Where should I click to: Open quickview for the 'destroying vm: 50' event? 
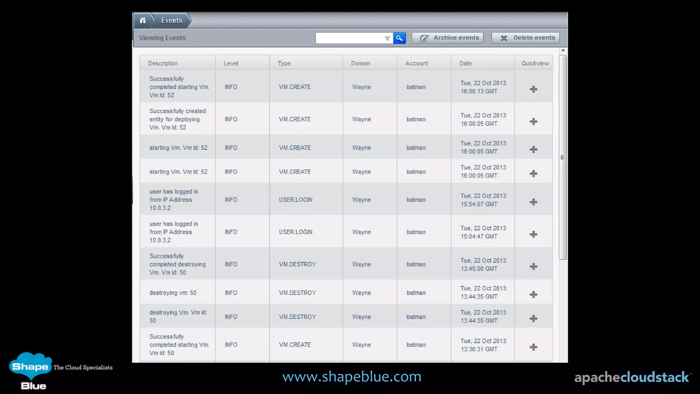click(534, 294)
